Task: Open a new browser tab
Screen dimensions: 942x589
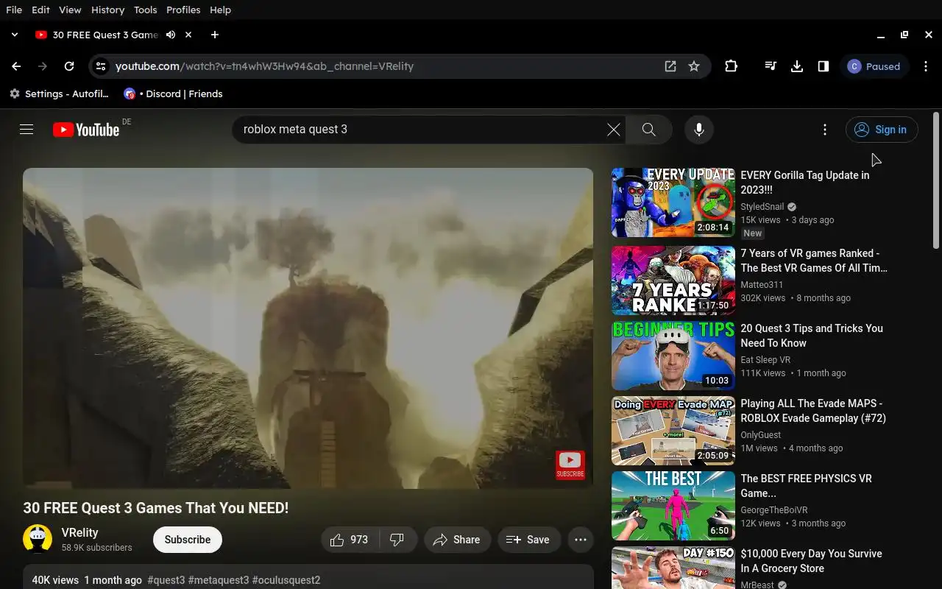Action: tap(214, 35)
